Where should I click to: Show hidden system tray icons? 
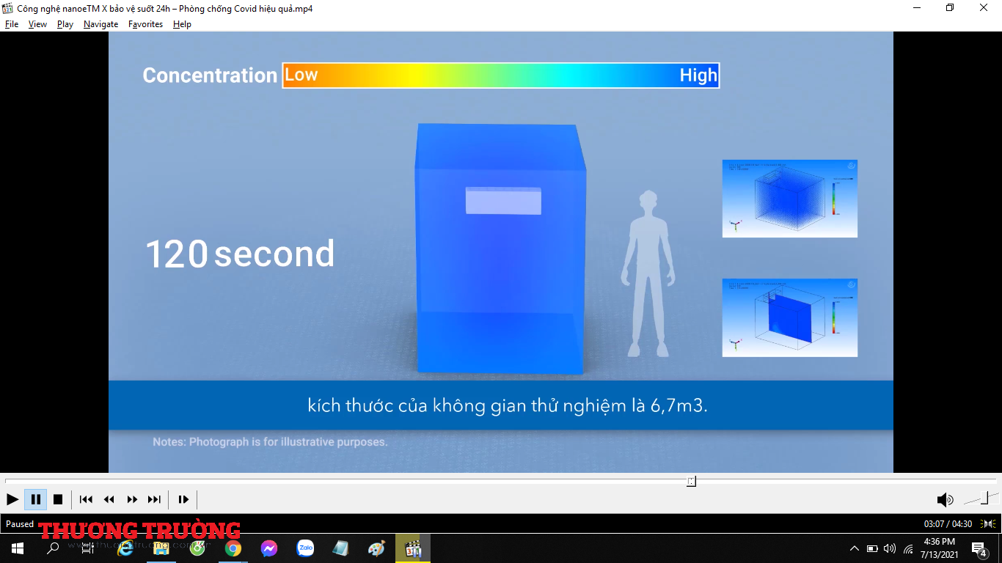click(854, 548)
